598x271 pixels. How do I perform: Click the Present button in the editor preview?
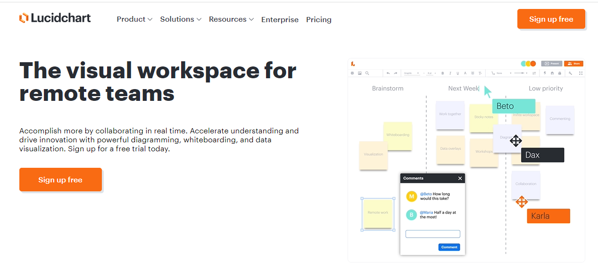pyautogui.click(x=551, y=64)
